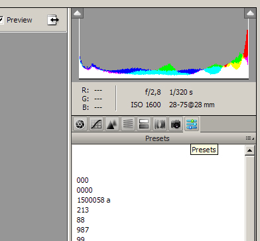260x241 pixels.
Task: Toggle full screen mode icon
Action: (53, 20)
